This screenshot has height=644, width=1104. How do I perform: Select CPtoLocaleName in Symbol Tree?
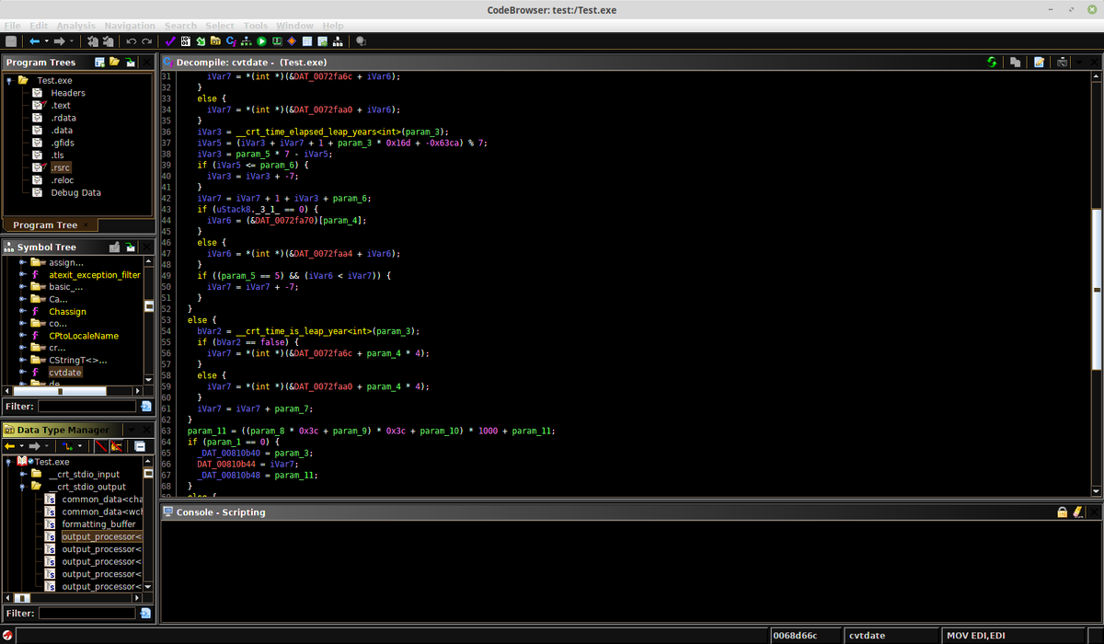point(84,336)
